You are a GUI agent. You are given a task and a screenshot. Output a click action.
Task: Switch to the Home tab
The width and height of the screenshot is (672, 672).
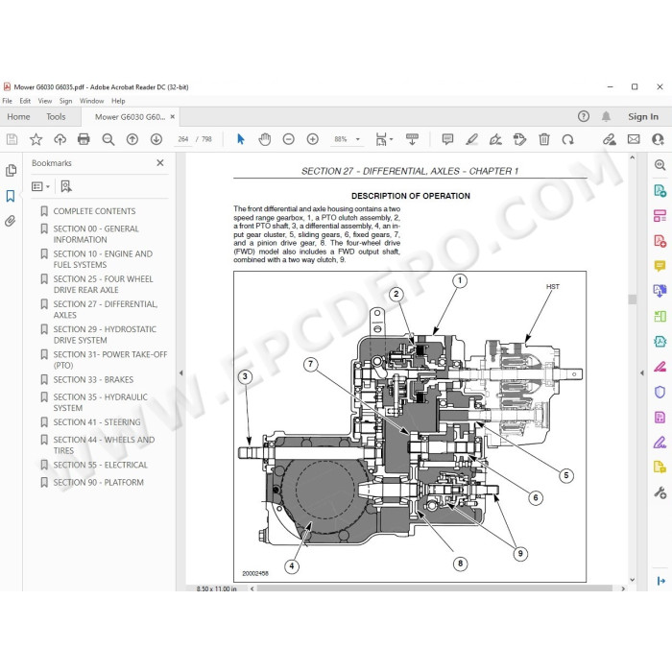18,116
